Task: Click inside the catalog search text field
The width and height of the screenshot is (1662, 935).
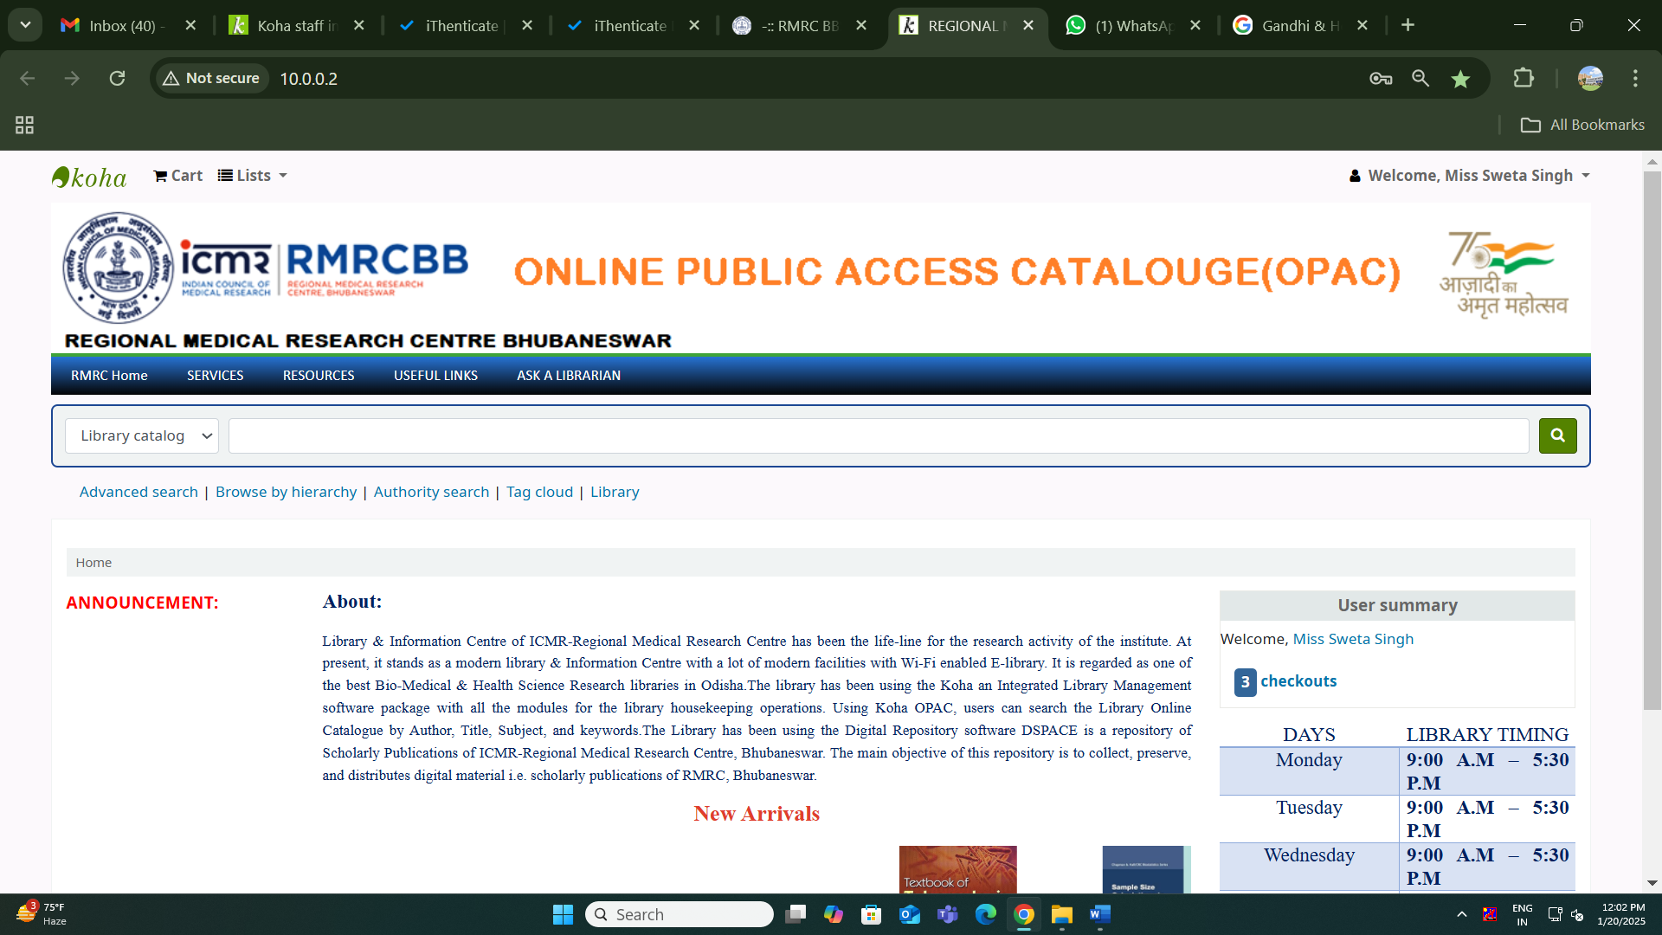Action: (x=878, y=435)
